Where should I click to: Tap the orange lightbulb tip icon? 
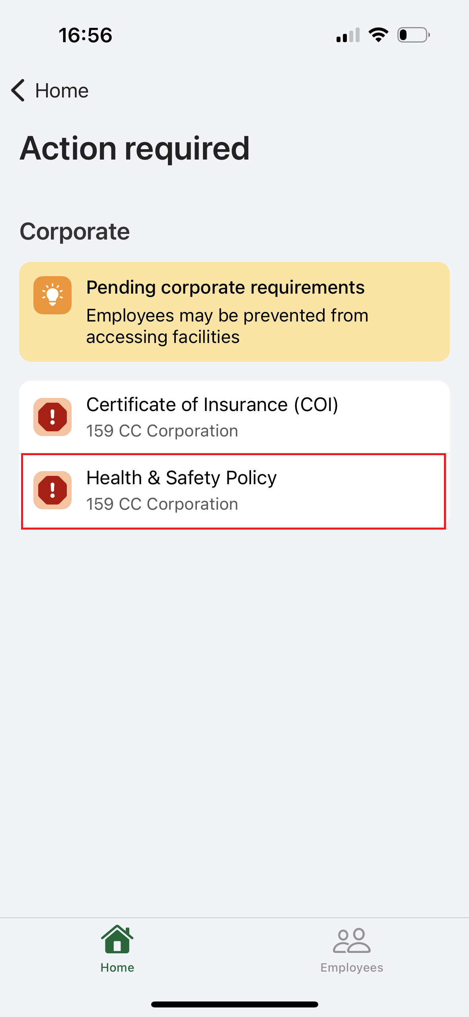[x=53, y=295]
